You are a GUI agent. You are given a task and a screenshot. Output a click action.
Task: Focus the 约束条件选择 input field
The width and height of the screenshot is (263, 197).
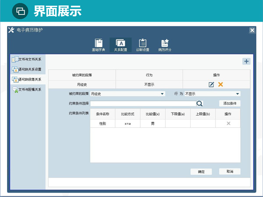click(143, 103)
